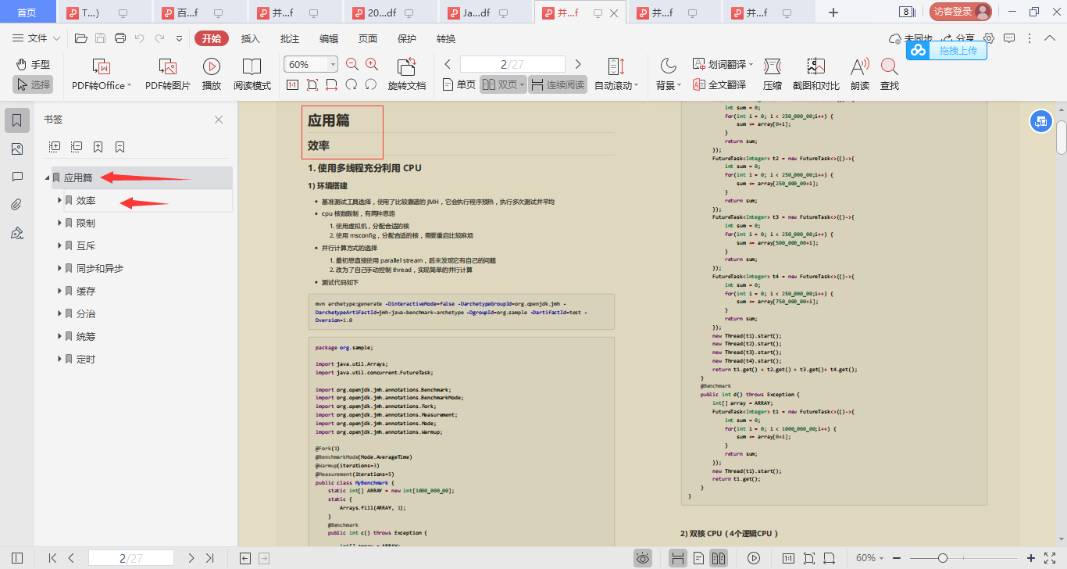1067x569 pixels.
Task: Adjust the zoom slider handle in status bar
Action: (x=943, y=558)
